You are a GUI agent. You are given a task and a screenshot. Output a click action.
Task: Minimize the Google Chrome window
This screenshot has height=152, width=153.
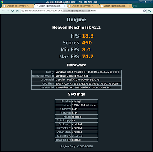pyautogui.click(x=141, y=2)
